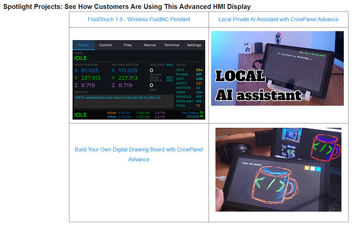Open the FluidTouch 1.0 Wireless FluidNC Pendant link
The height and width of the screenshot is (226, 360).
pyautogui.click(x=138, y=19)
